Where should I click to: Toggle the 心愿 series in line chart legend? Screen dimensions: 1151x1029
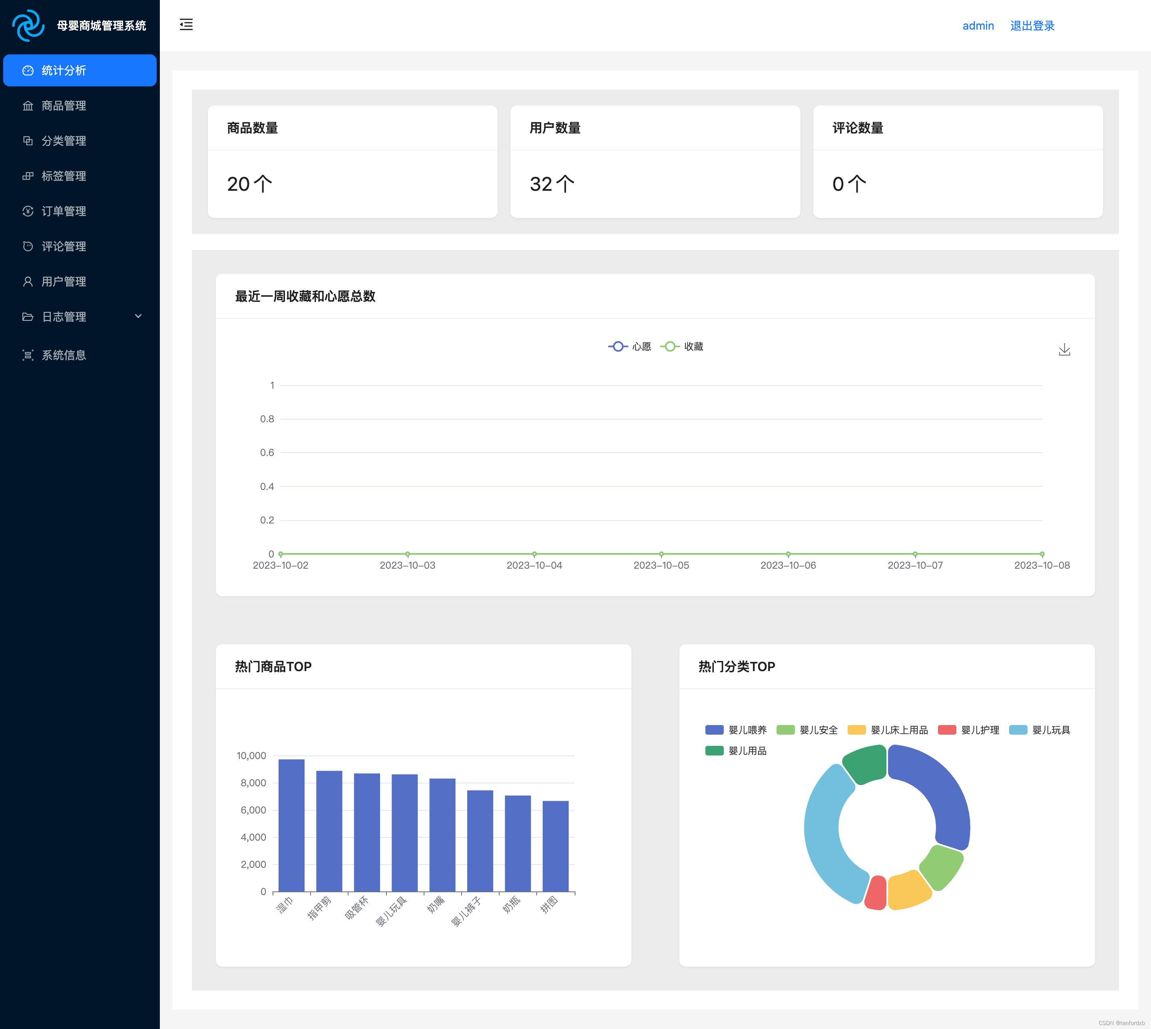[629, 347]
